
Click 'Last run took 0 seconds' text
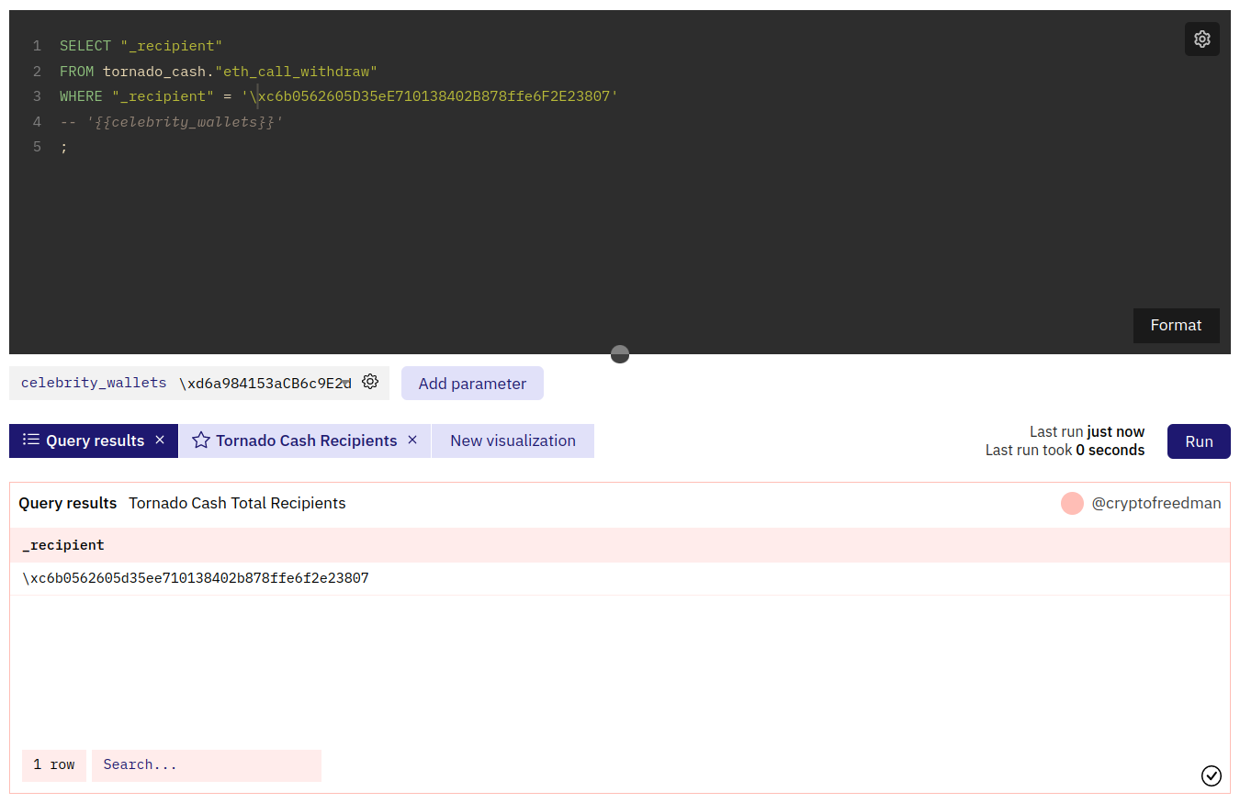(x=1065, y=450)
